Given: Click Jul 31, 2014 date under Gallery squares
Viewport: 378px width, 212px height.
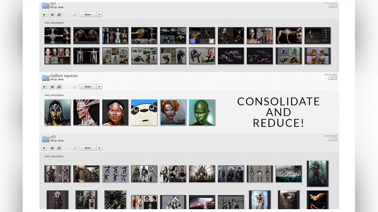Looking at the screenshot, I should pos(57,79).
